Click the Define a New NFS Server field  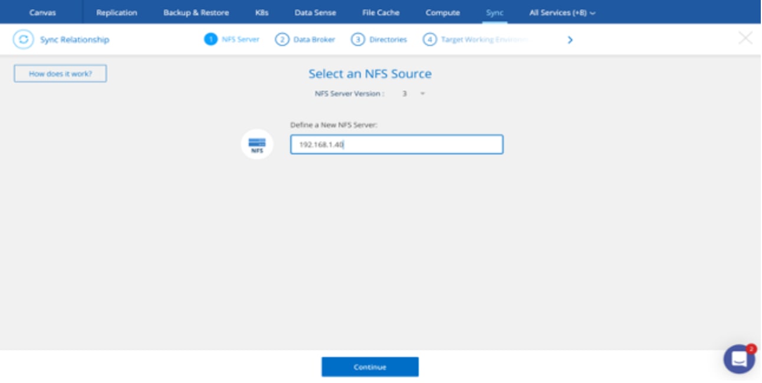(396, 144)
